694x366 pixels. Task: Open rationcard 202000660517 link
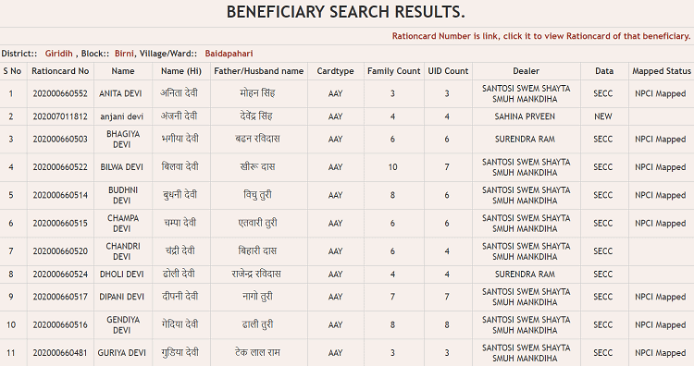pos(60,297)
